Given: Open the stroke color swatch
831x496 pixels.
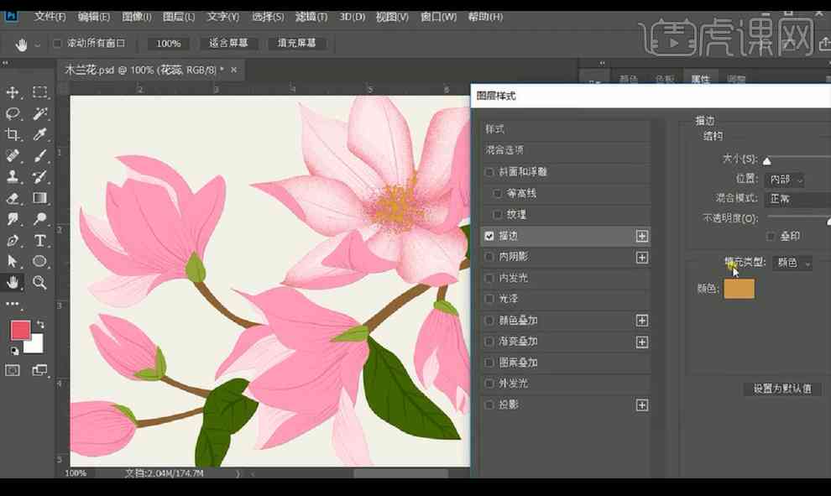Looking at the screenshot, I should pyautogui.click(x=739, y=289).
